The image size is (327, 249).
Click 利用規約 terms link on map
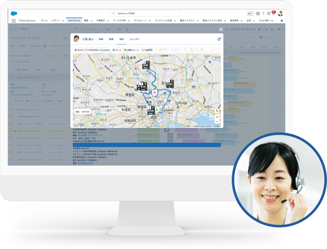(216, 126)
